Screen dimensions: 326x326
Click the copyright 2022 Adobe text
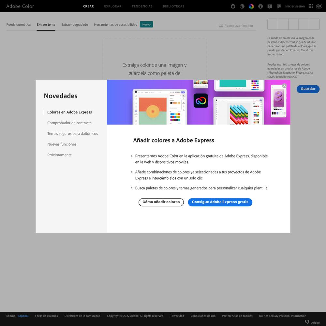tap(135, 316)
